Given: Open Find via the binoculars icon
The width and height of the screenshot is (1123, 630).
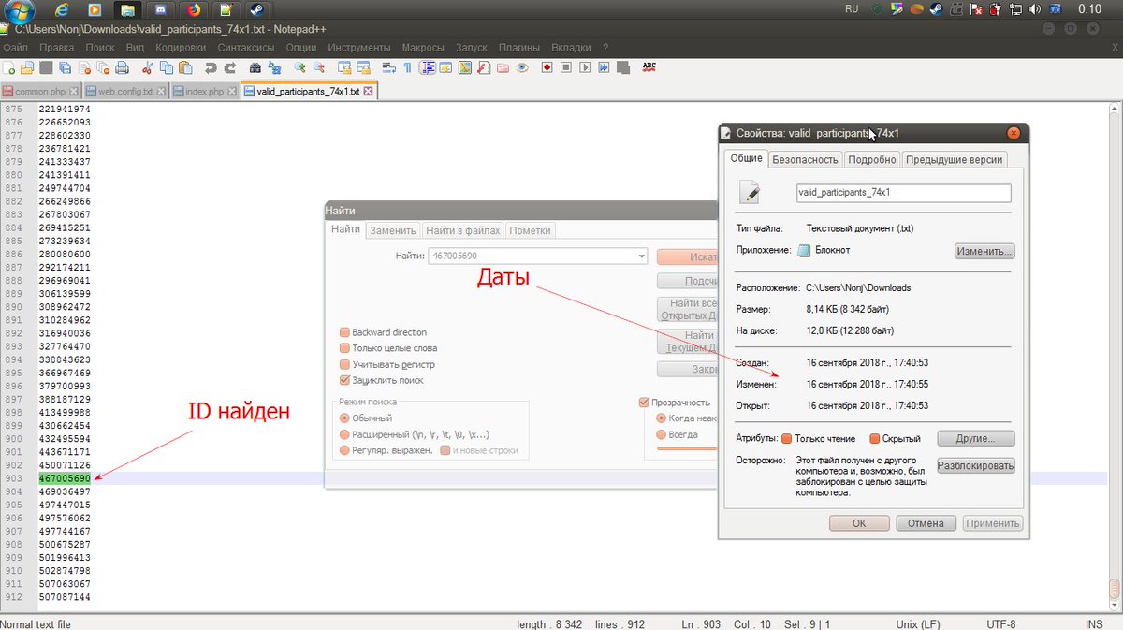Looking at the screenshot, I should coord(255,67).
